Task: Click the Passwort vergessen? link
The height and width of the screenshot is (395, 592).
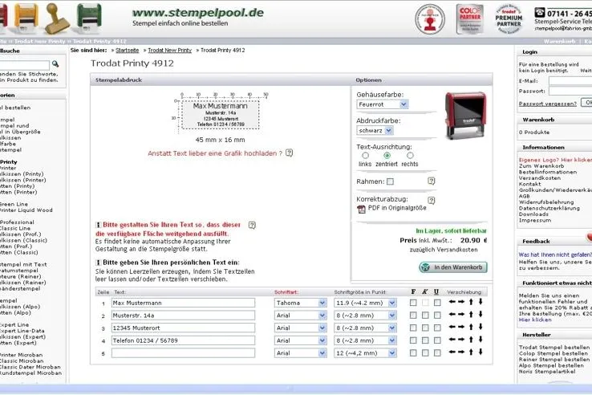Action: [547, 104]
